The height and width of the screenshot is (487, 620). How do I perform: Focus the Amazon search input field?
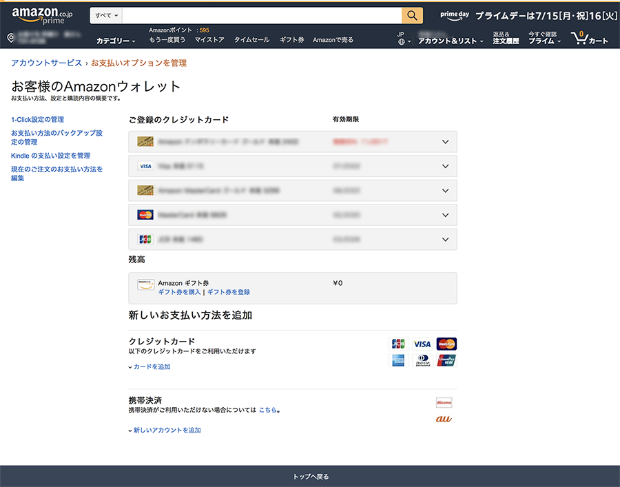tap(262, 15)
